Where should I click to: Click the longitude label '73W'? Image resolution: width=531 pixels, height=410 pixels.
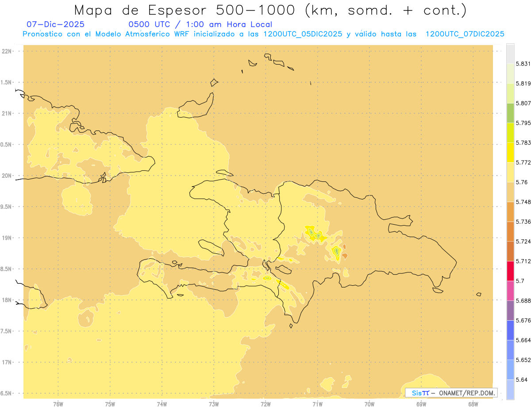pos(214,404)
